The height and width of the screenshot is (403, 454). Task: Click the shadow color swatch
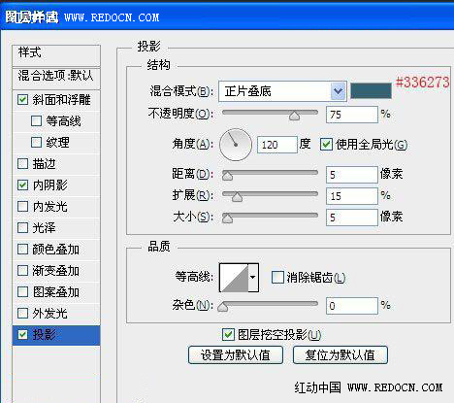371,91
